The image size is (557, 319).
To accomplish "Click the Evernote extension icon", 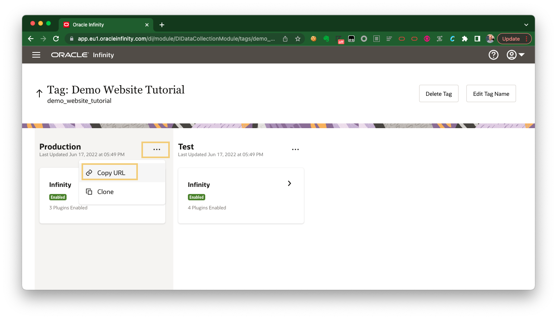I will click(326, 39).
